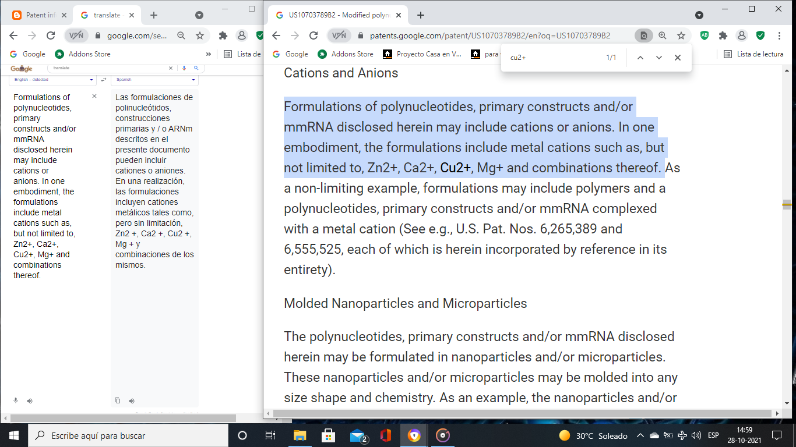
Task: Click the left window horizontal scrollbar
Action: pyautogui.click(x=124, y=417)
